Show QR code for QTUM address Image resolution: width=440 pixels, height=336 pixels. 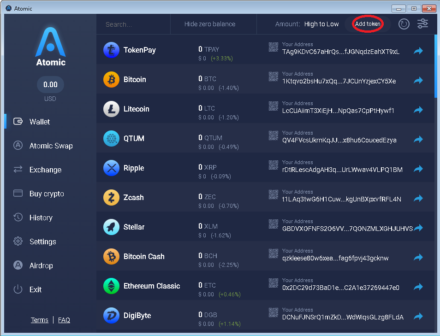(274, 136)
